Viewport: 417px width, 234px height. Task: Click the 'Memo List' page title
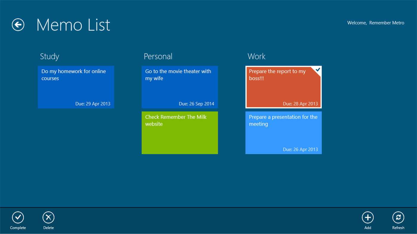(73, 25)
